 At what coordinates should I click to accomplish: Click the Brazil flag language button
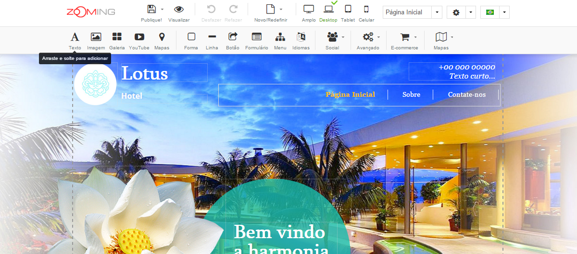490,12
